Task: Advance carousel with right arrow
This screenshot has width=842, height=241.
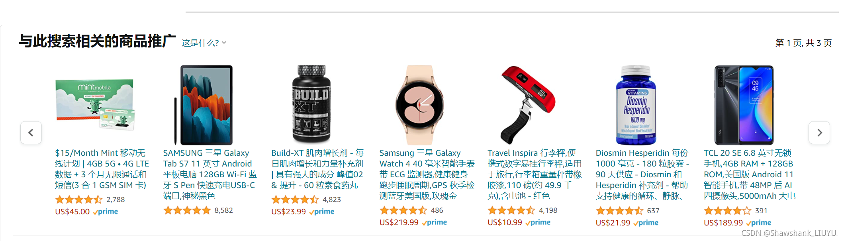Action: click(x=819, y=133)
